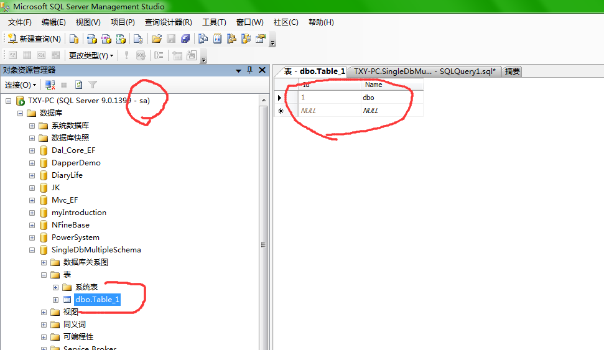
Task: Open the 编辑(E) menu
Action: pyautogui.click(x=53, y=22)
